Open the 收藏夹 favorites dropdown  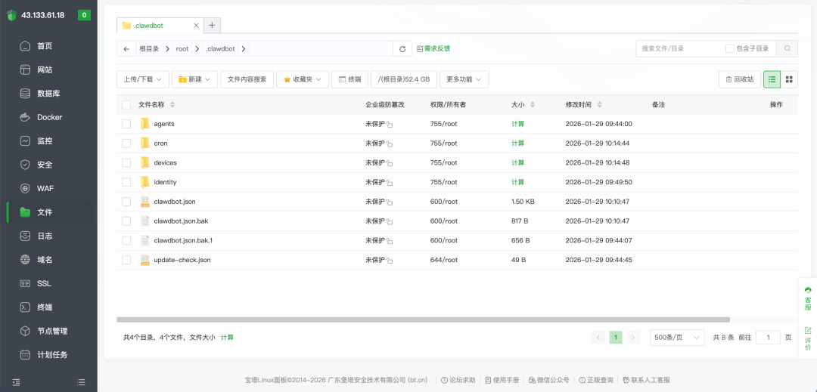(x=302, y=79)
